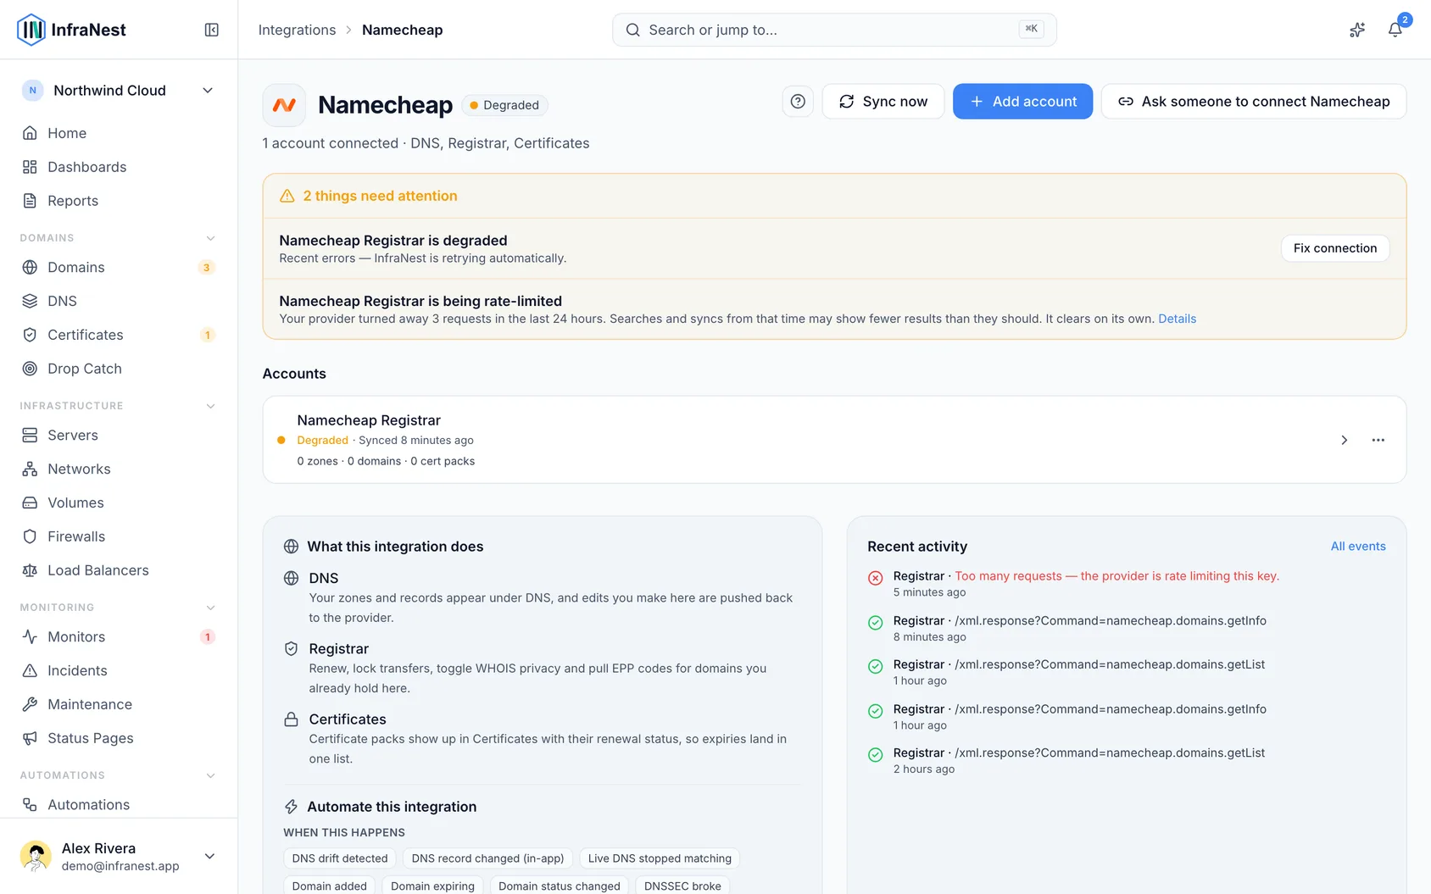Open the rate-limit Details link
This screenshot has width=1431, height=894.
pos(1177,319)
